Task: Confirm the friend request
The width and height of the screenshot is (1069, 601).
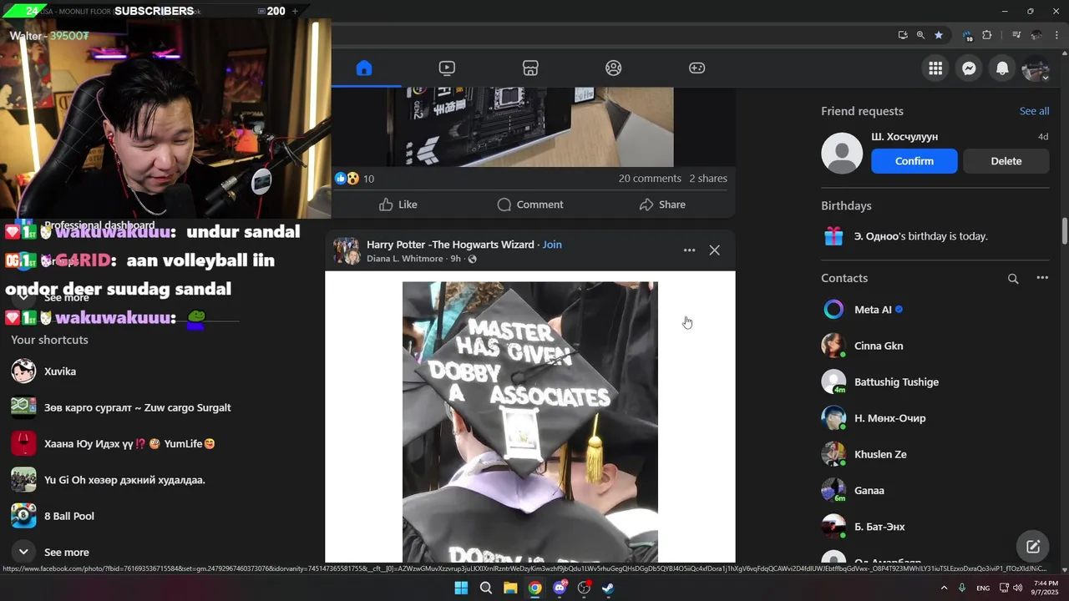Action: [914, 161]
